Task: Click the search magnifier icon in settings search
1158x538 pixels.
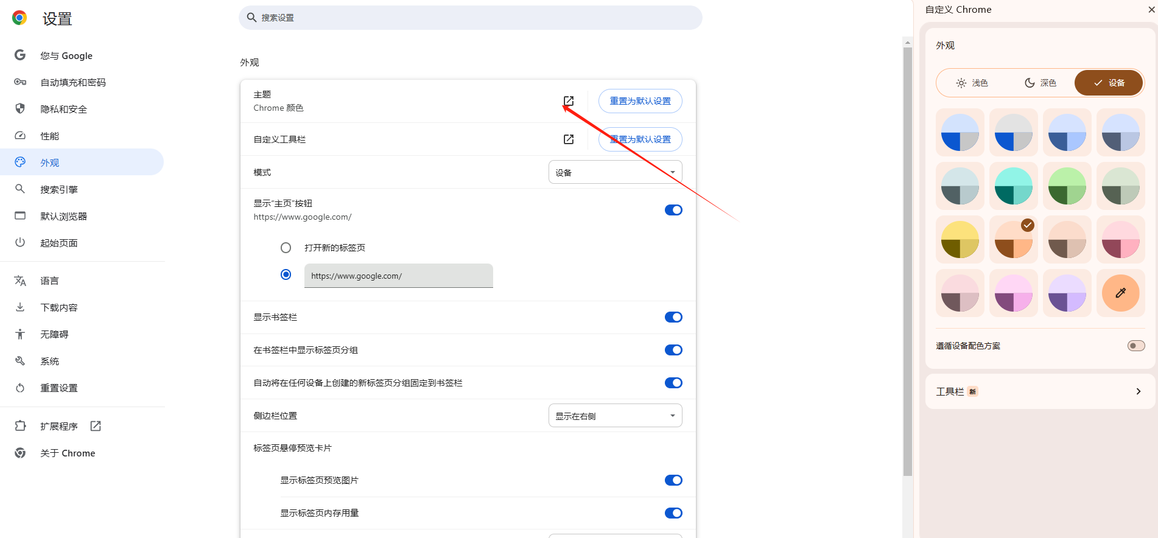Action: tap(251, 18)
